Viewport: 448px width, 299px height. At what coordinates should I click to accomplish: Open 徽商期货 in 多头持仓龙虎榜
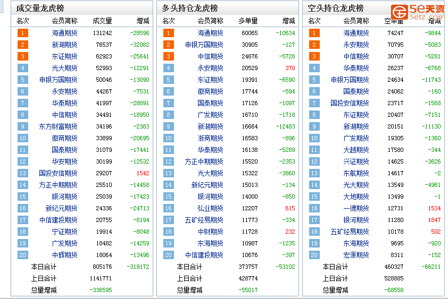pyautogui.click(x=210, y=91)
